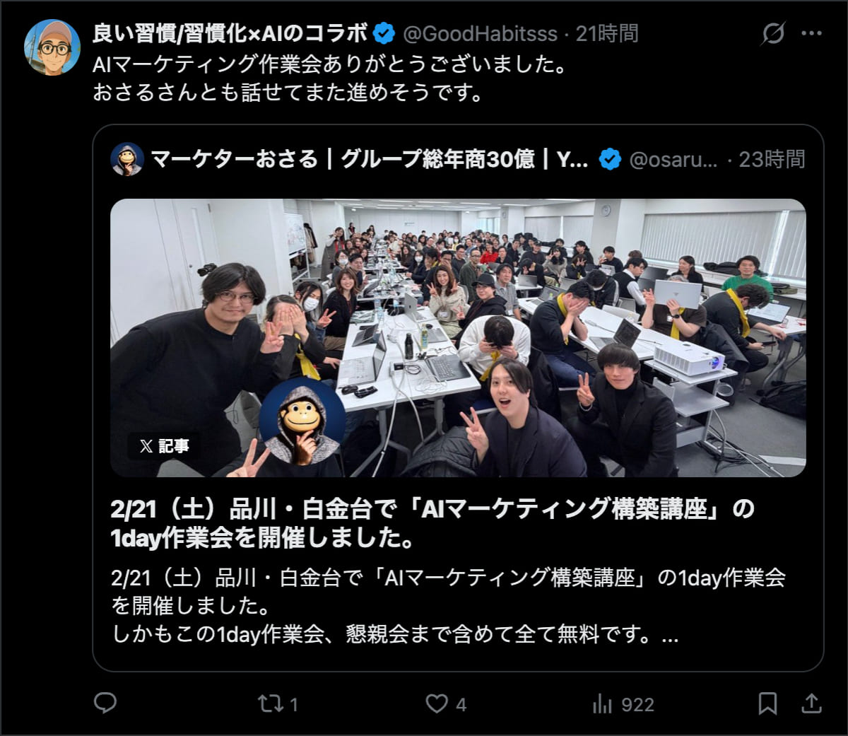Click verified badge on quoted author

610,160
